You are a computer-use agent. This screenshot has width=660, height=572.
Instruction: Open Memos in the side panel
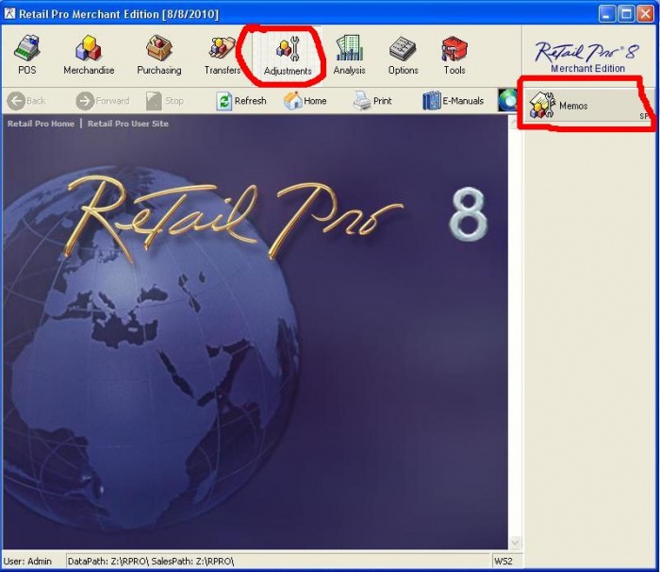pyautogui.click(x=586, y=106)
